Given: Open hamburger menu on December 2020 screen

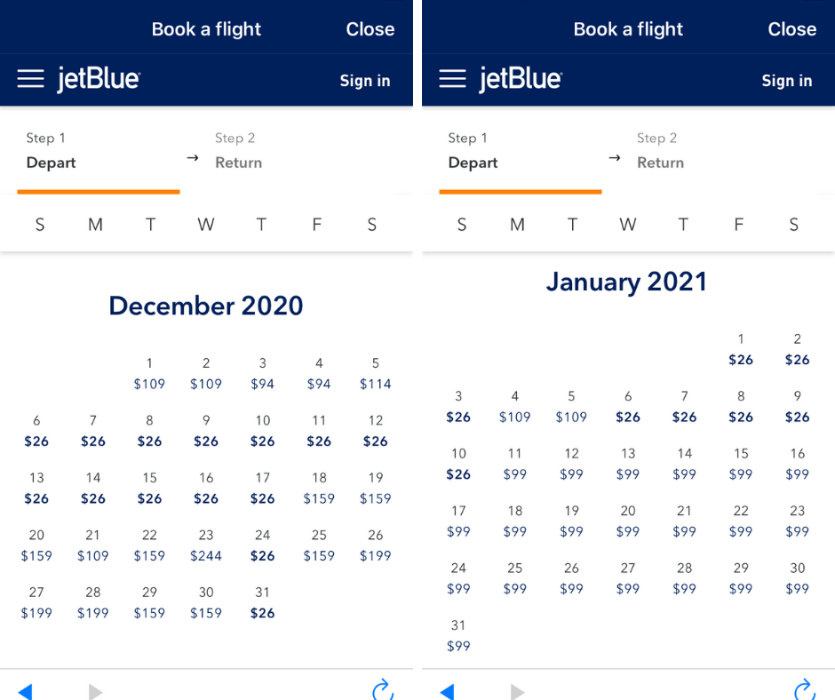Looking at the screenshot, I should click(x=30, y=79).
